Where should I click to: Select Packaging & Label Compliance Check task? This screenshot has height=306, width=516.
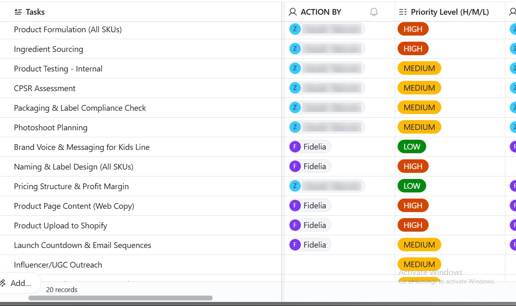tap(80, 108)
